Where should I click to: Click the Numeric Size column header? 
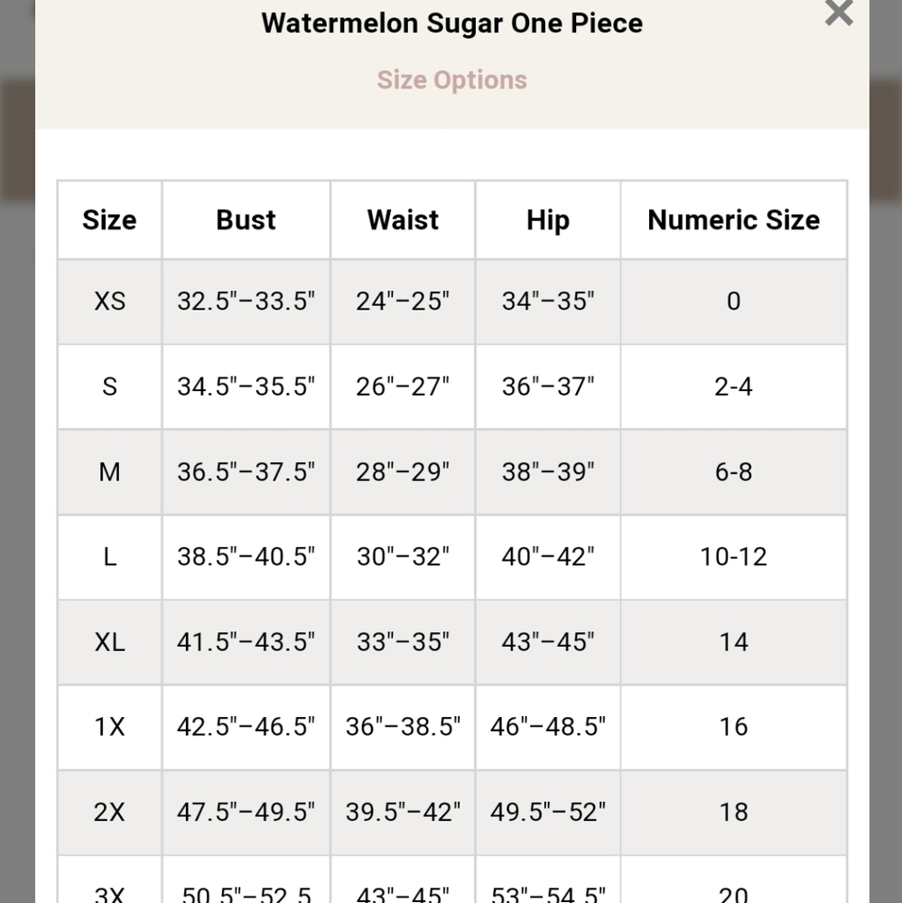pyautogui.click(x=733, y=220)
